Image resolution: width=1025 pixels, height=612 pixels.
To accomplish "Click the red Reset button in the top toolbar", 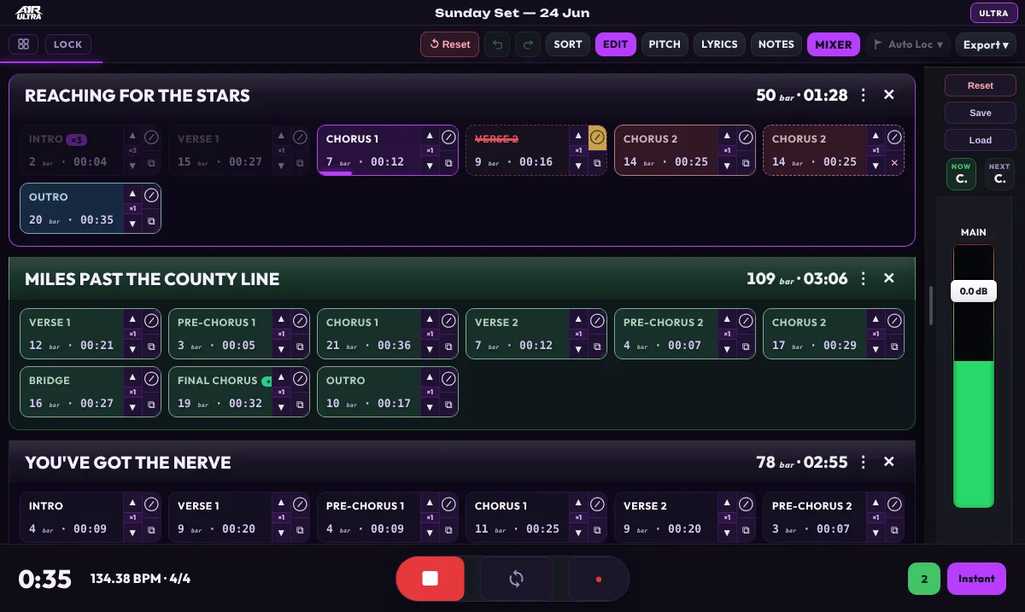I will 449,44.
